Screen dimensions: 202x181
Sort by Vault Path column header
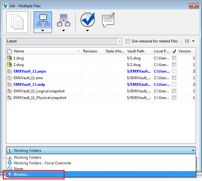139,51
